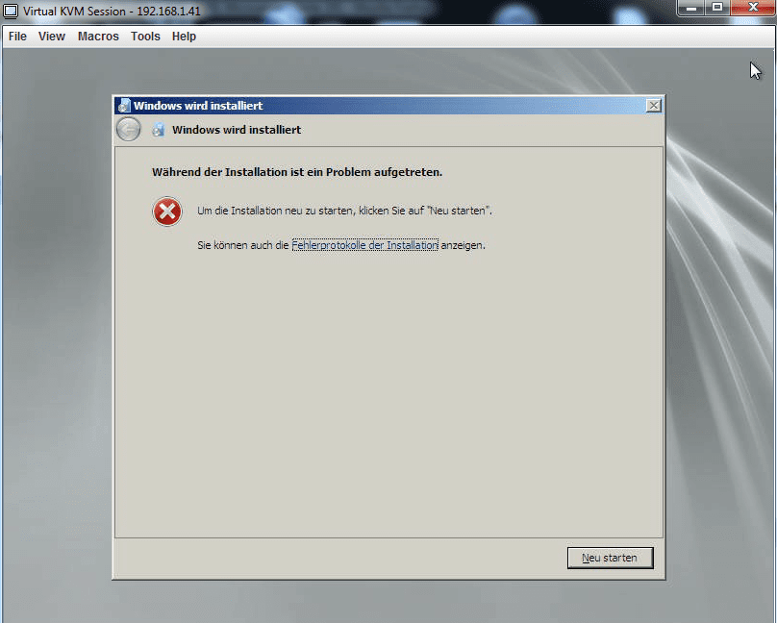Viewport: 777px width, 623px height.
Task: Close the Windows wird installiert dialog
Action: [654, 106]
